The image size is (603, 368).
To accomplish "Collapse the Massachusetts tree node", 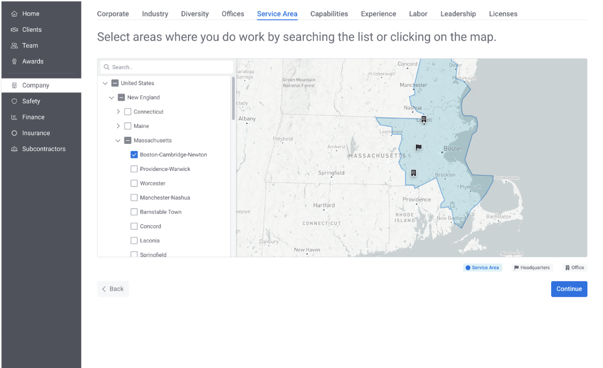I will pos(118,141).
